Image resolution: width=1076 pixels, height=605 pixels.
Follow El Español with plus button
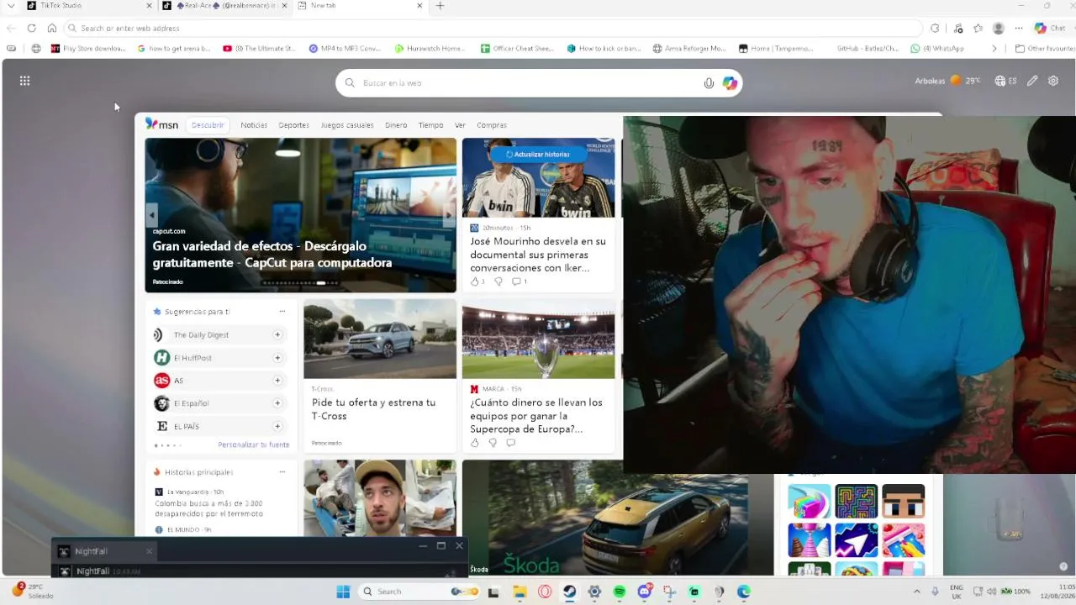click(x=277, y=403)
